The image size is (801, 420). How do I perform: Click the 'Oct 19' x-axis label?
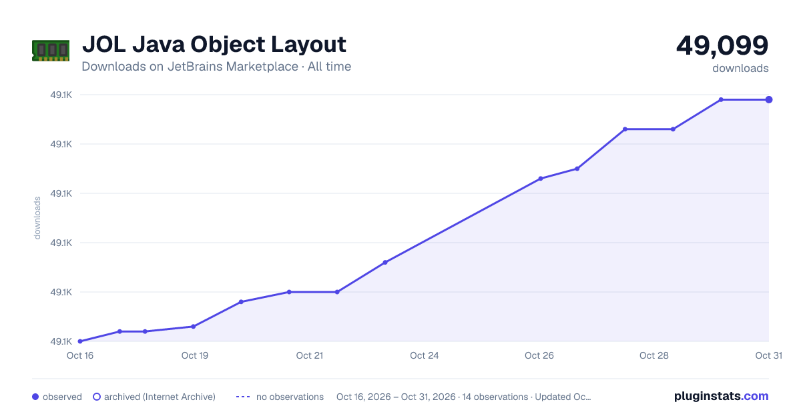[195, 355]
